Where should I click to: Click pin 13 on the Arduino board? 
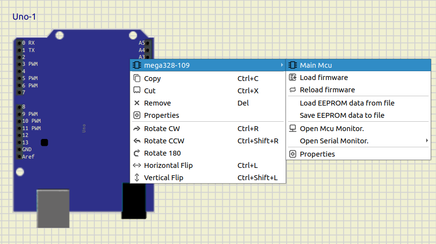(20, 142)
